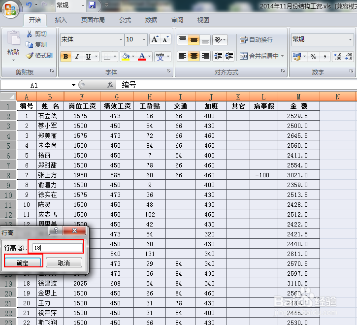Image resolution: width=357 pixels, height=325 pixels.
Task: Open the alignment group dialog launcher
Action: [283, 71]
